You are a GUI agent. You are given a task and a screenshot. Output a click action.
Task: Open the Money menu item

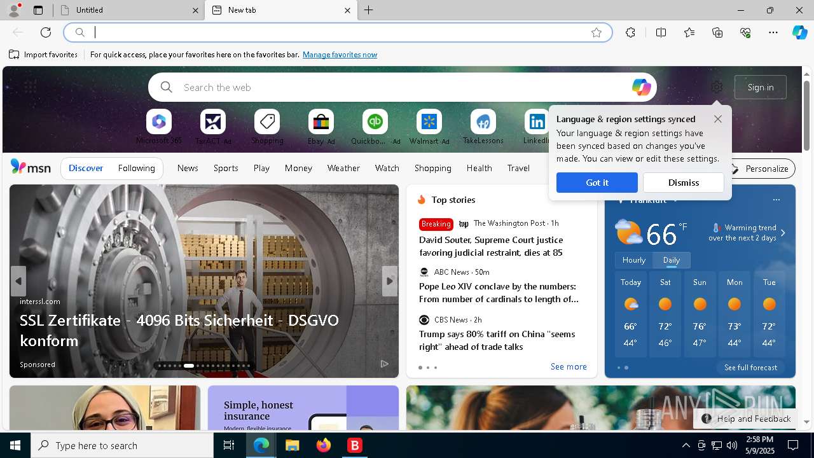(x=298, y=169)
